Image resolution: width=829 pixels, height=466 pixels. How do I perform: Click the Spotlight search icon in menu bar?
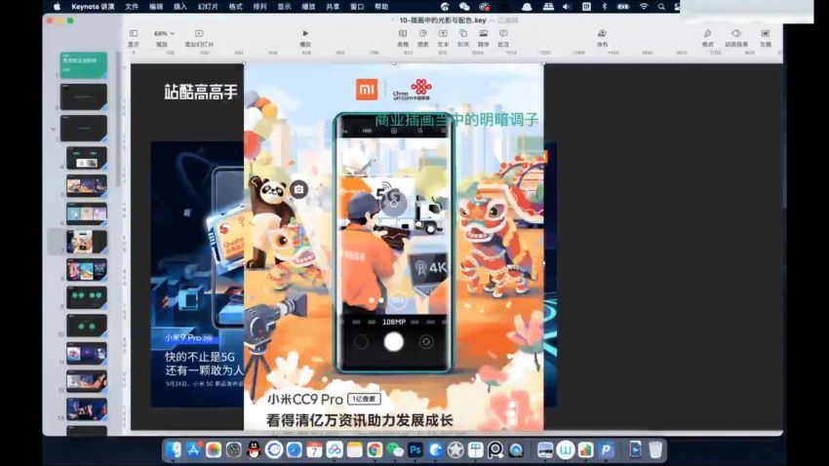click(x=661, y=7)
